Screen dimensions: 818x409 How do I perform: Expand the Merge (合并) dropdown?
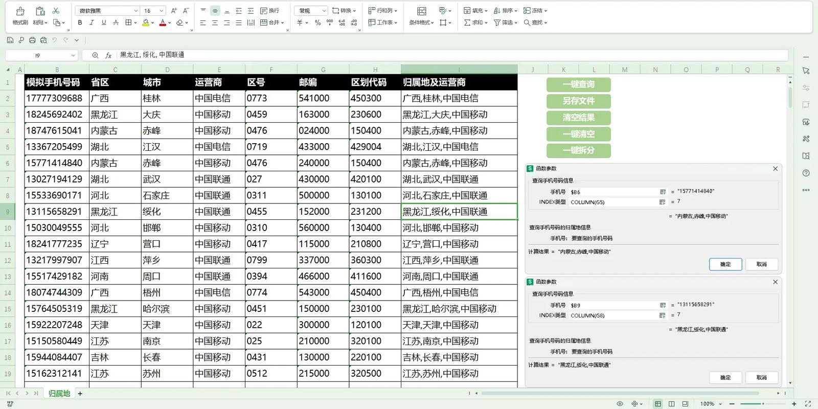(x=283, y=22)
